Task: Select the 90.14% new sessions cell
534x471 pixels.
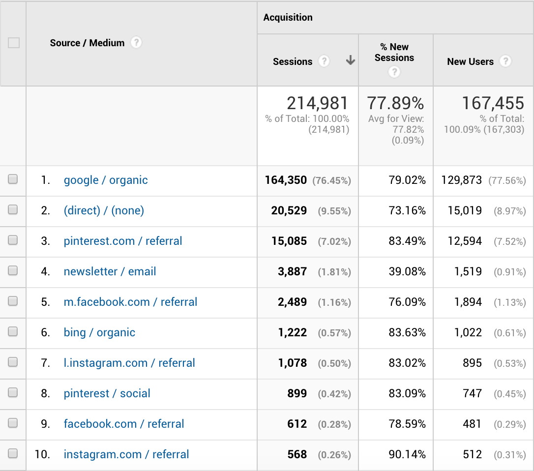Action: pyautogui.click(x=407, y=454)
